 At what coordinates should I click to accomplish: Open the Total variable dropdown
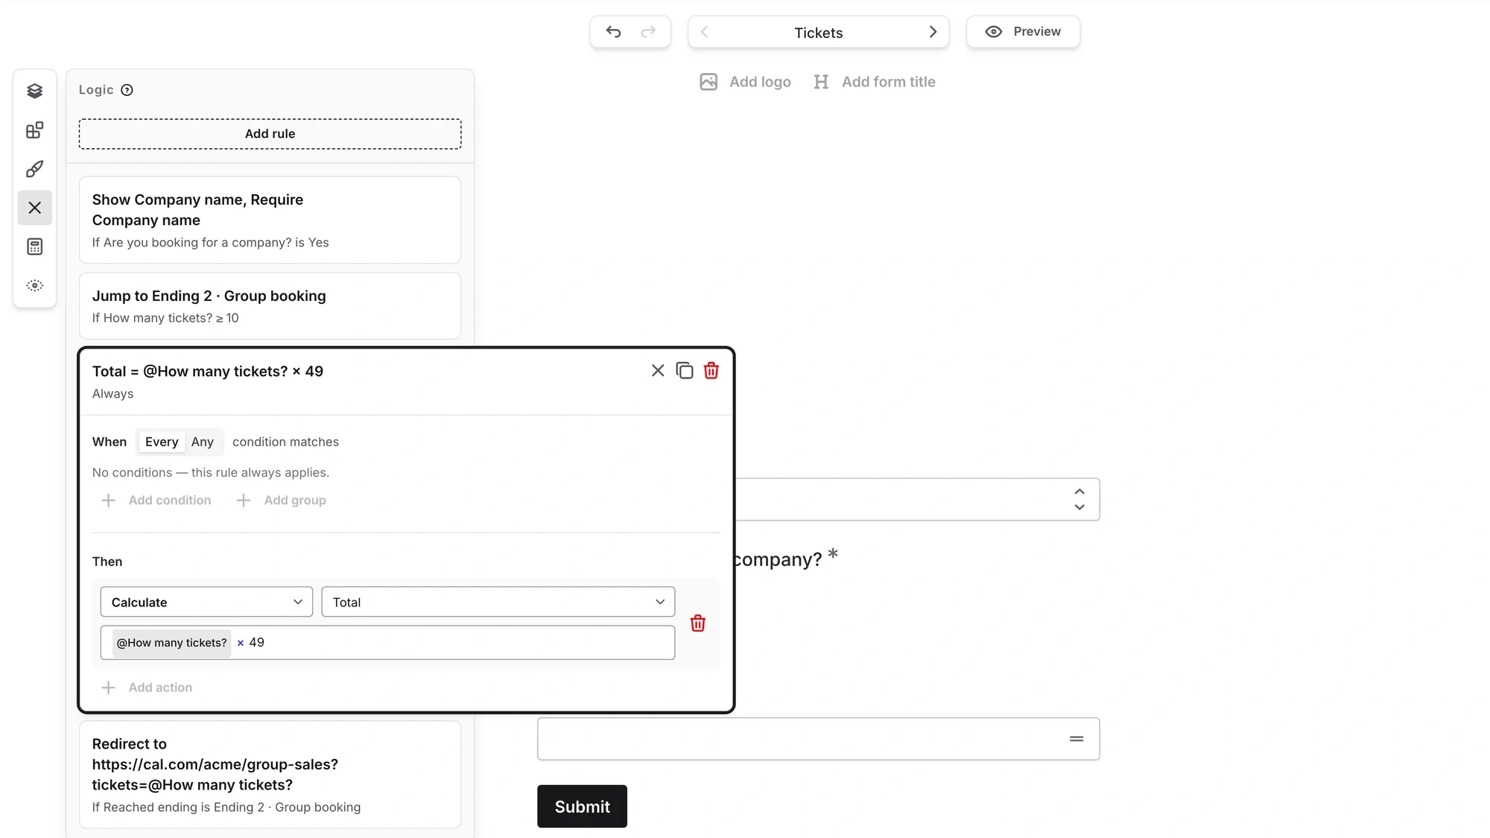[x=498, y=602]
